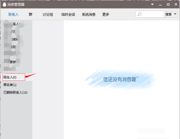Open the 更多 menu tab

[x=105, y=14]
